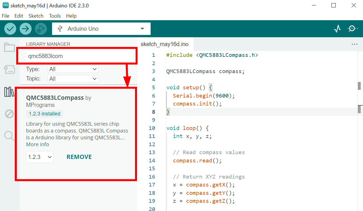Image resolution: width=363 pixels, height=211 pixels.
Task: Open the Debug sidebar icon
Action: 9,114
